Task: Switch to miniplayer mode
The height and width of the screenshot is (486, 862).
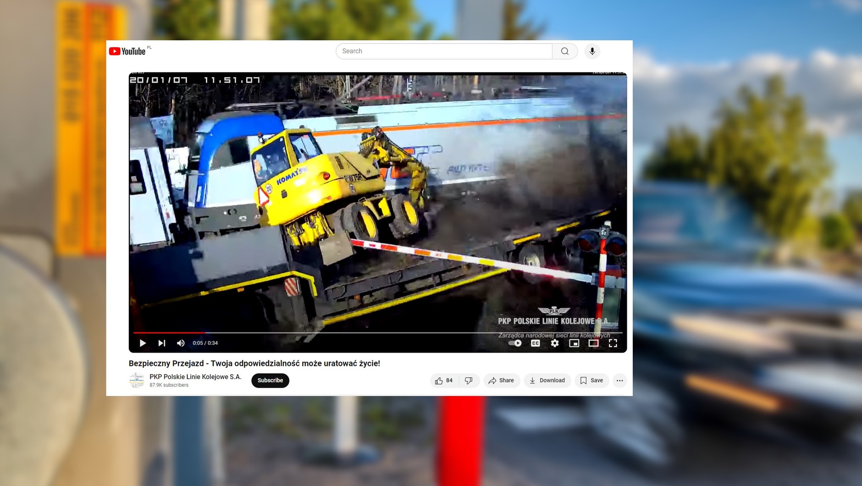Action: click(574, 343)
